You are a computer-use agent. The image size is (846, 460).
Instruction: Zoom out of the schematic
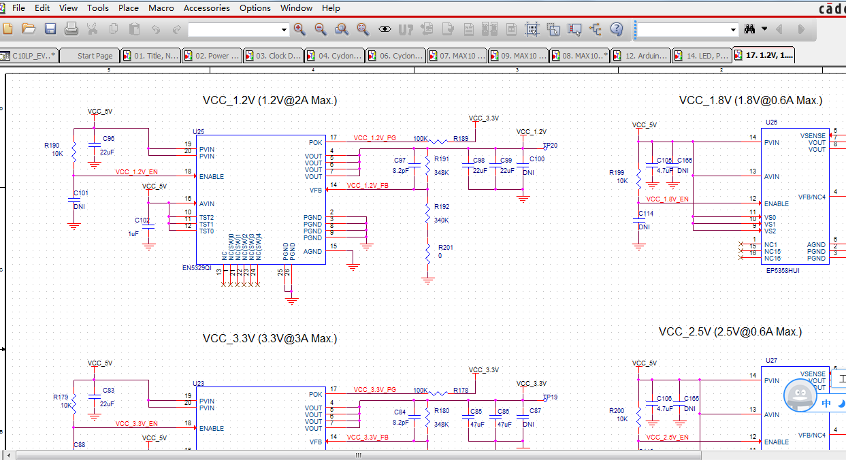[321, 29]
